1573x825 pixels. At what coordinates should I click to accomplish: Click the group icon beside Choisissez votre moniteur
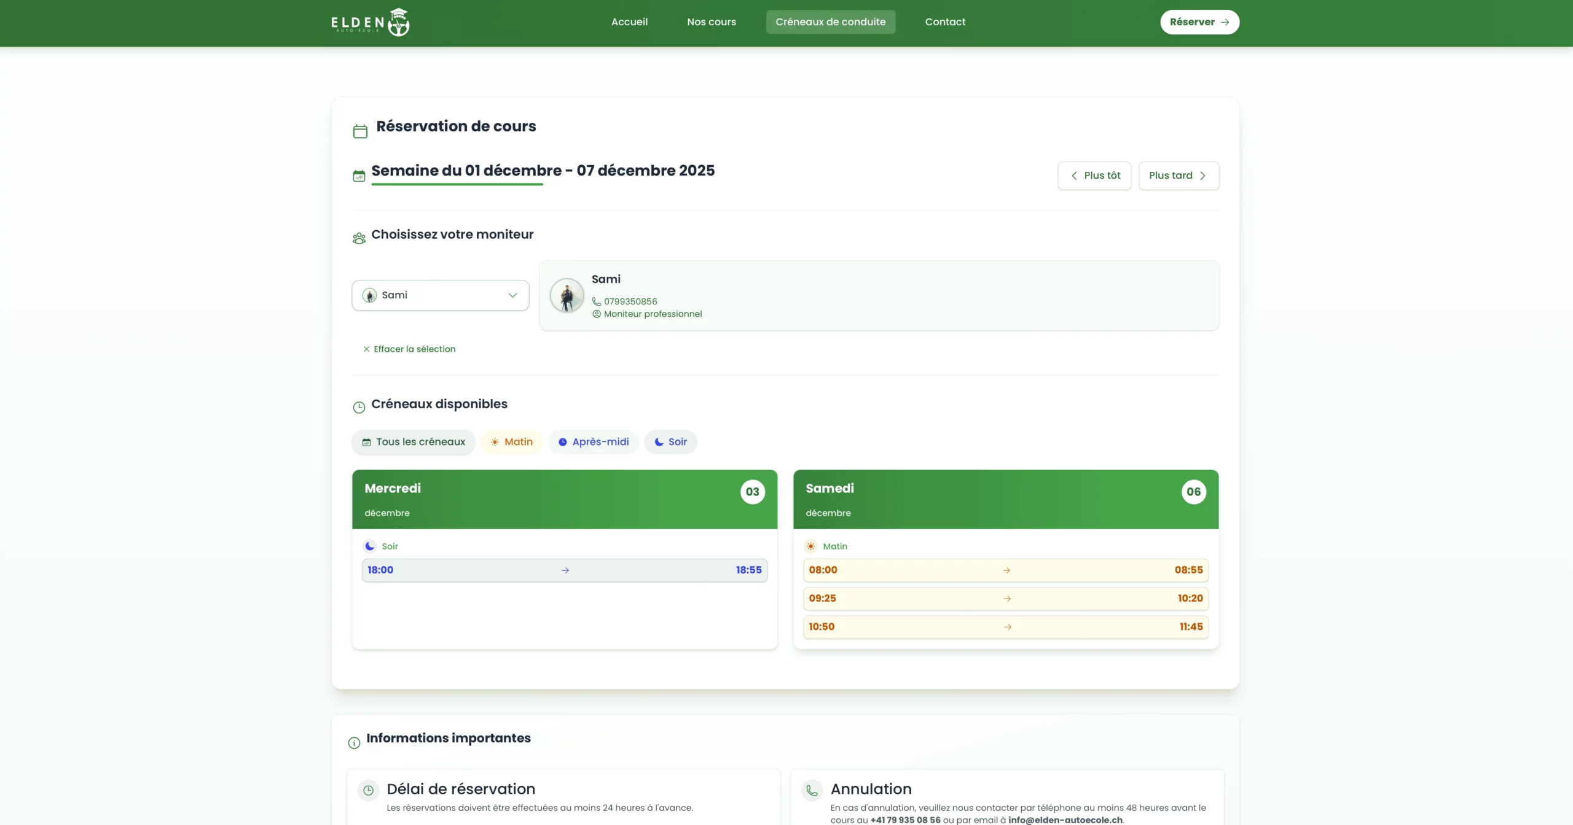coord(359,238)
